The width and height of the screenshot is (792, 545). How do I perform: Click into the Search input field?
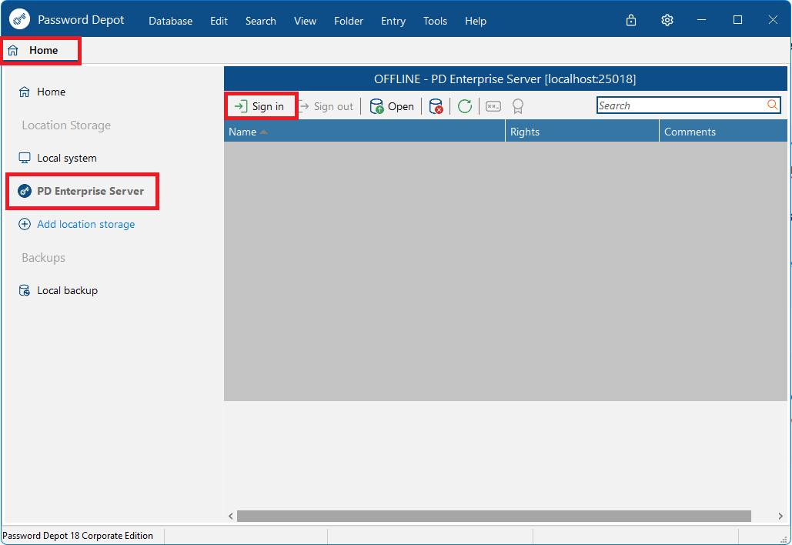pos(682,105)
